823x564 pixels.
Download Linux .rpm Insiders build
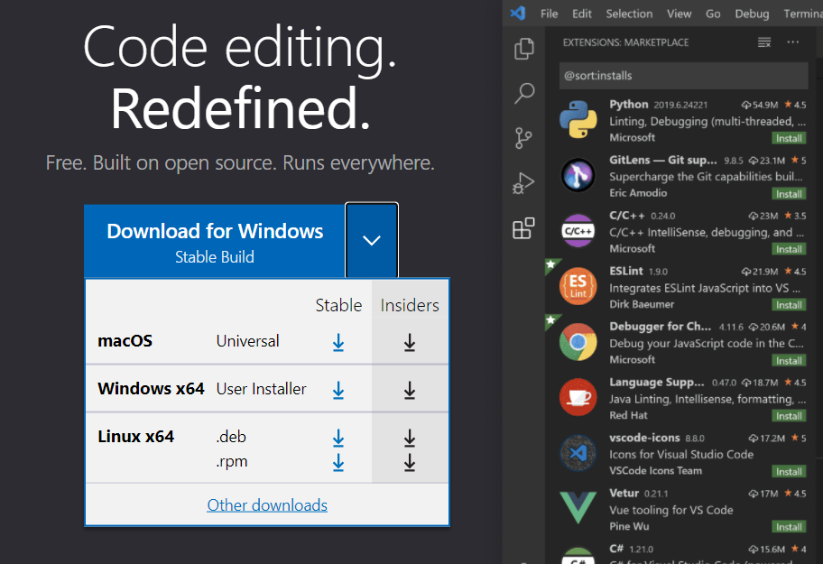point(410,462)
